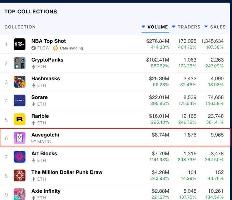The image size is (232, 200).
Task: Sort by Sales dropdown arrow
Action: click(206, 27)
